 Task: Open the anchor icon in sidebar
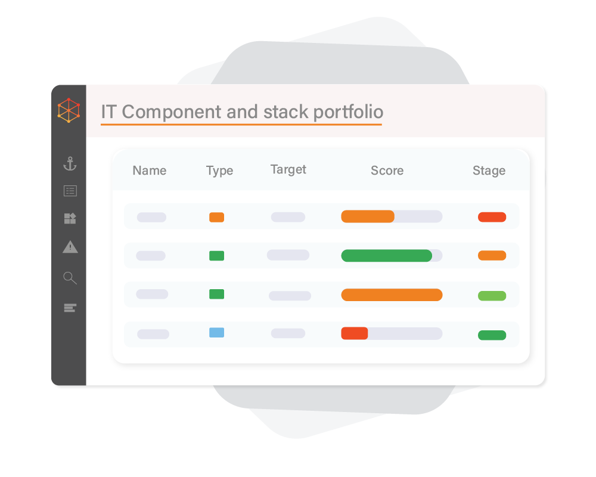70,163
